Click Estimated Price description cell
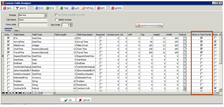Viewport: 224px width, 107px height. [x=86, y=78]
